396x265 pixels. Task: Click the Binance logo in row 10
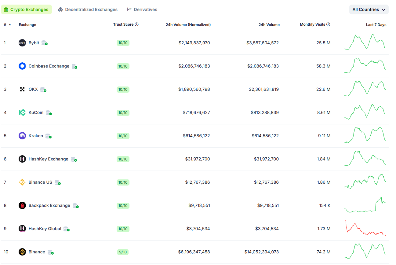point(22,252)
